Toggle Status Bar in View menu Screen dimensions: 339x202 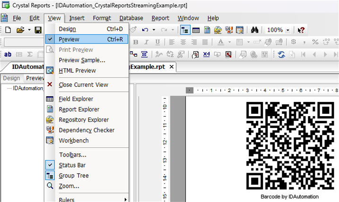87,165
